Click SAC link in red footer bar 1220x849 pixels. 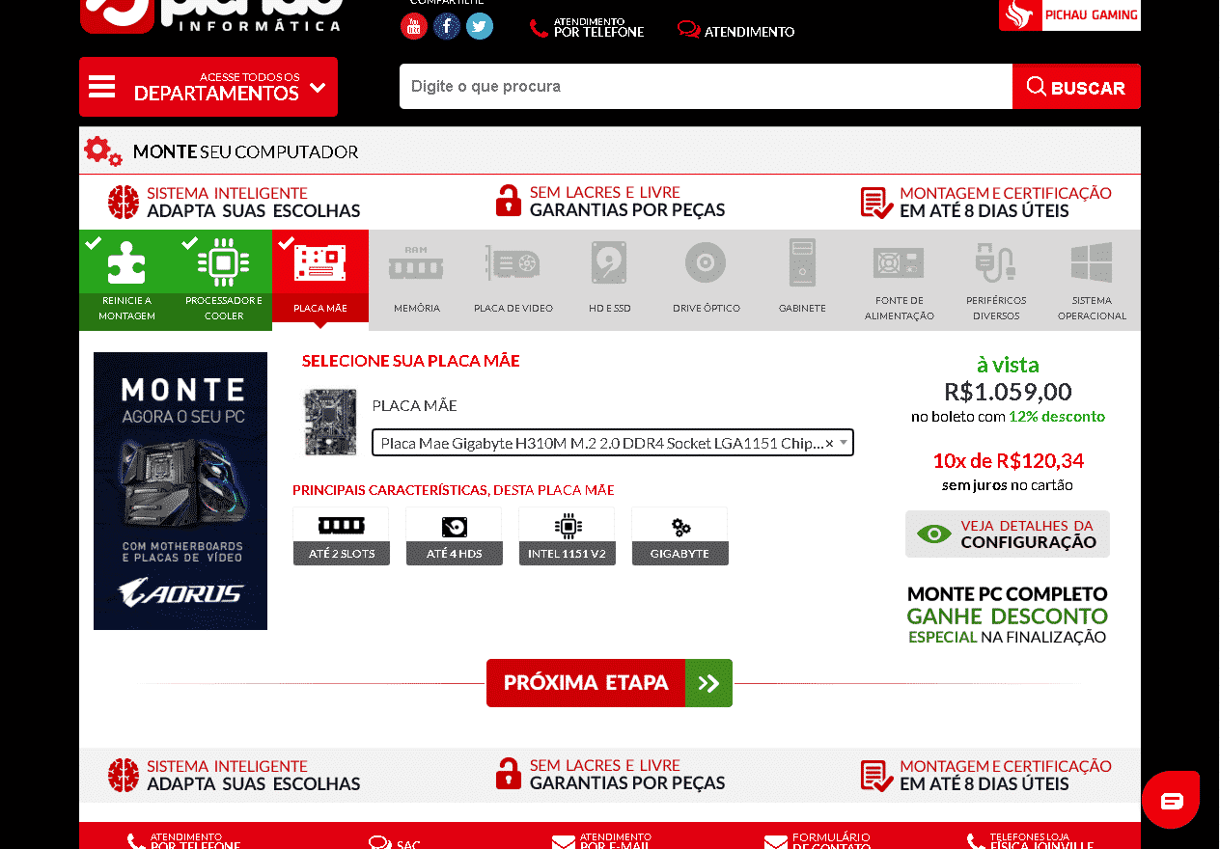(396, 842)
